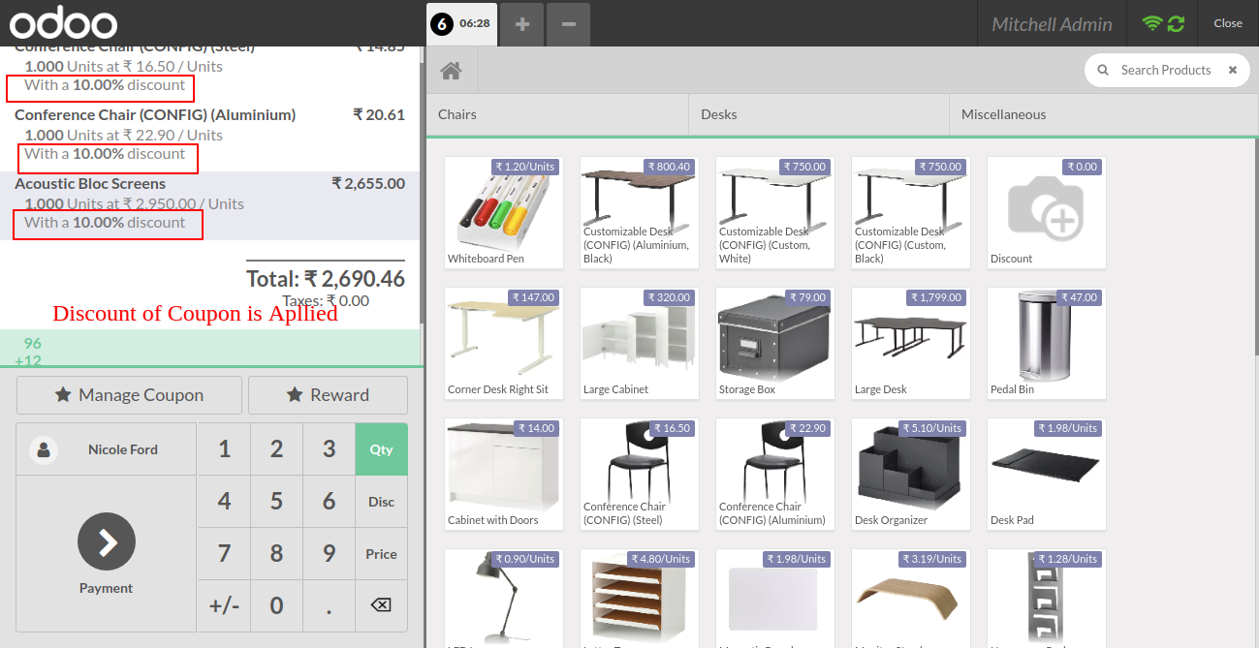The width and height of the screenshot is (1259, 648).
Task: Select customer Nicole Ford
Action: [x=107, y=449]
